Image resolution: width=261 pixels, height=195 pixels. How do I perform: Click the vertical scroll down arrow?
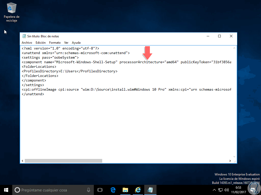(234, 157)
